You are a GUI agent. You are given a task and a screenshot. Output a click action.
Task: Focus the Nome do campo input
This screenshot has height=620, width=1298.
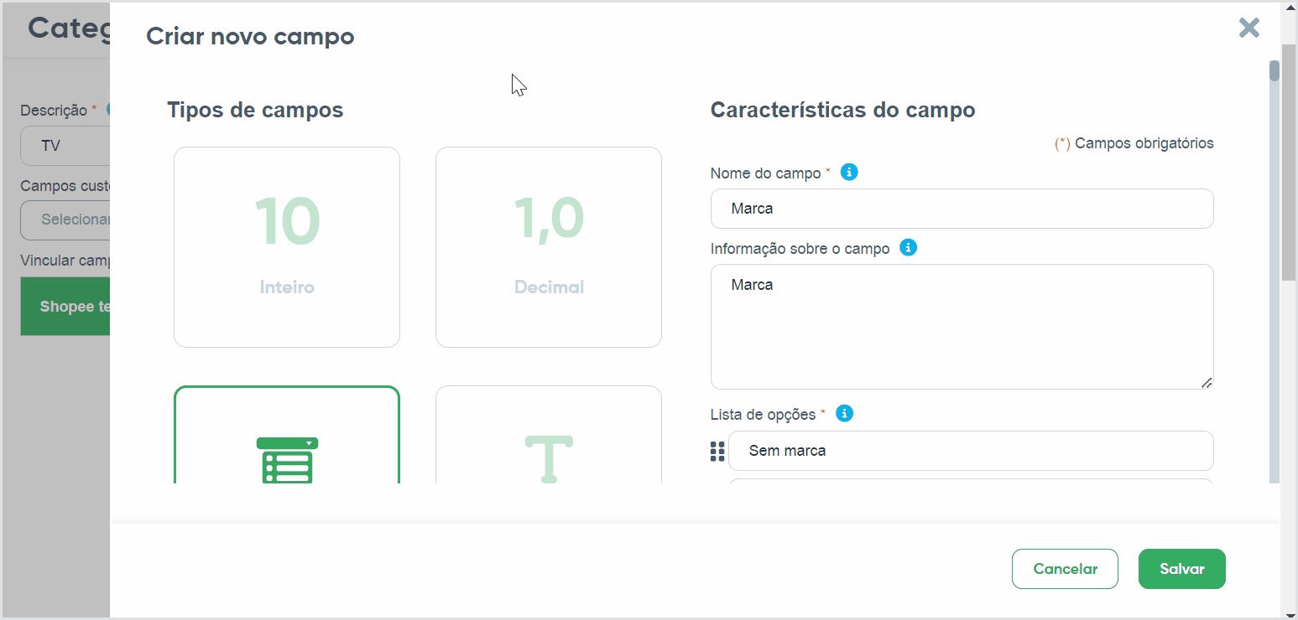click(962, 209)
